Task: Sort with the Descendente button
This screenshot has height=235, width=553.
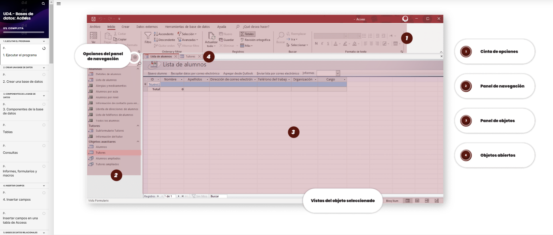Action: click(164, 40)
